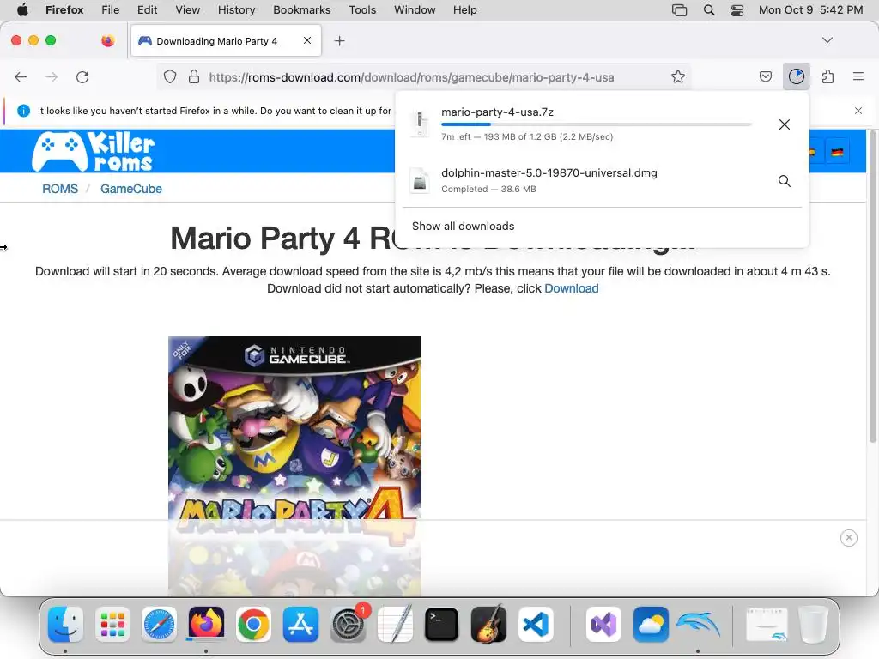Click the manual Download link
This screenshot has height=659, width=879.
pyautogui.click(x=571, y=288)
